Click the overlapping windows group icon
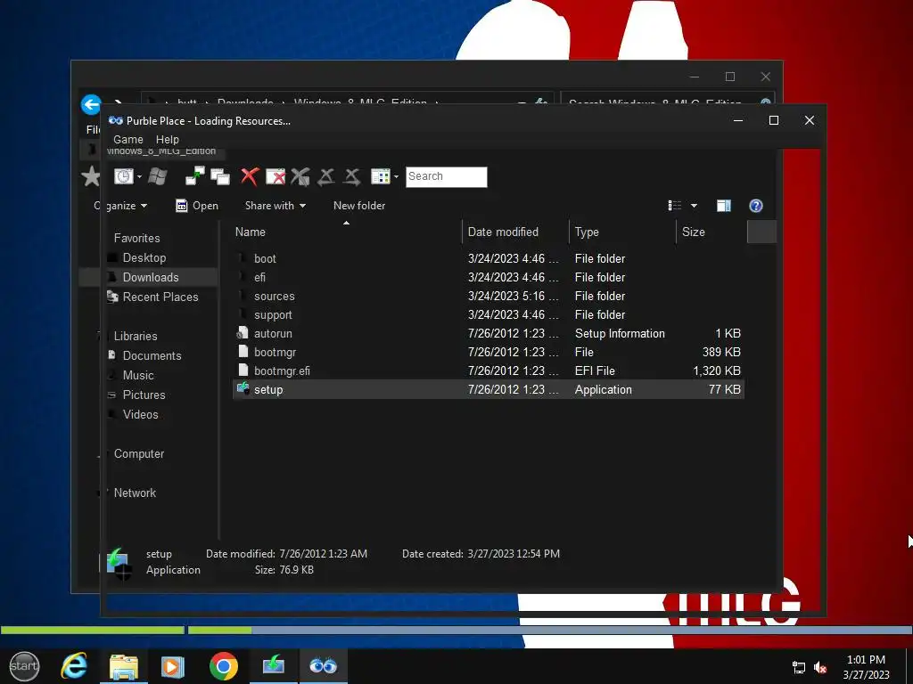This screenshot has height=684, width=913. (220, 177)
